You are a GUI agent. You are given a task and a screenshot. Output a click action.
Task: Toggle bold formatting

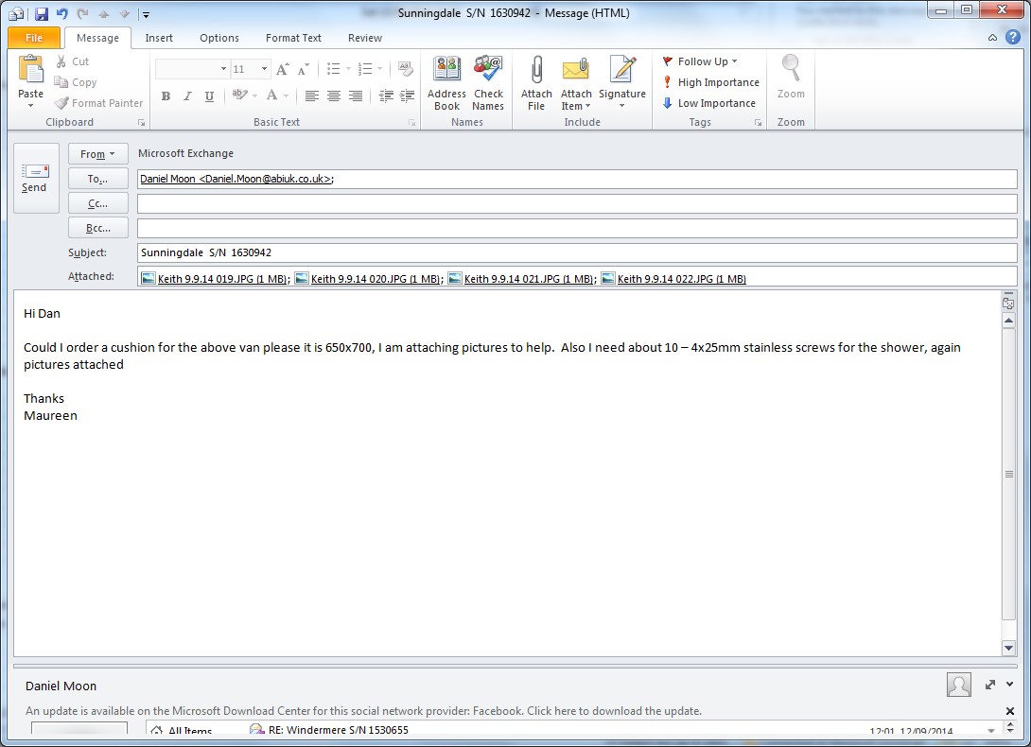(166, 96)
